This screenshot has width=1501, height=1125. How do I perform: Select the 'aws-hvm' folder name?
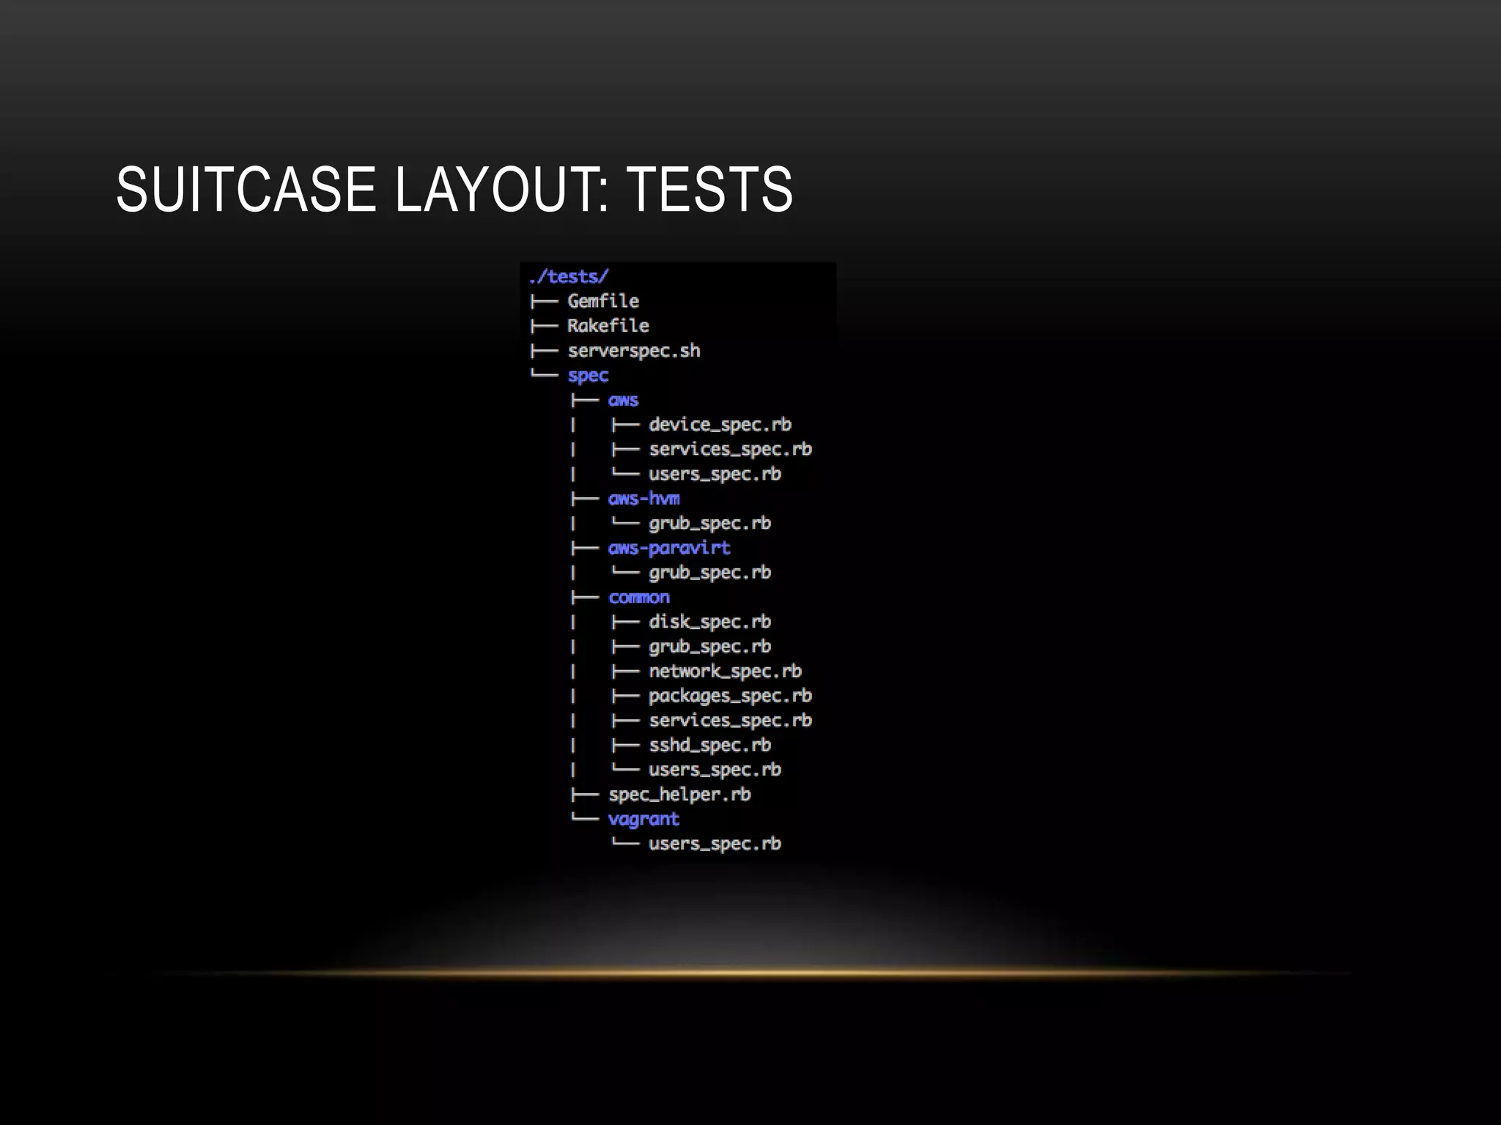pyautogui.click(x=643, y=499)
